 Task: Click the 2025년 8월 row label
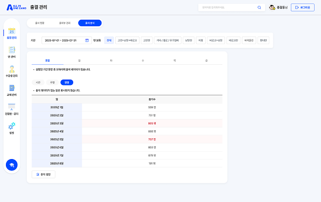point(57,163)
